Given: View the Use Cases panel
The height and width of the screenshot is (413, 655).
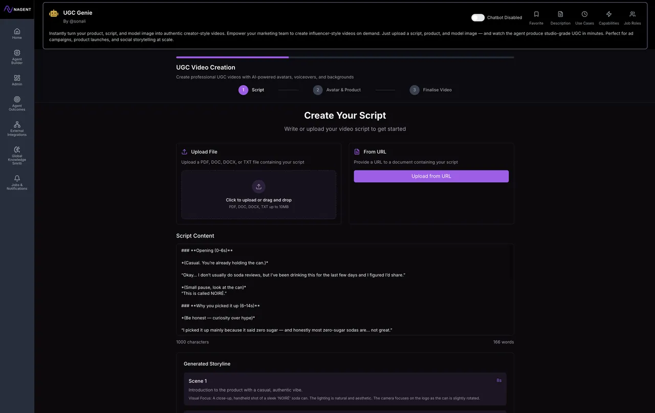Looking at the screenshot, I should (584, 17).
